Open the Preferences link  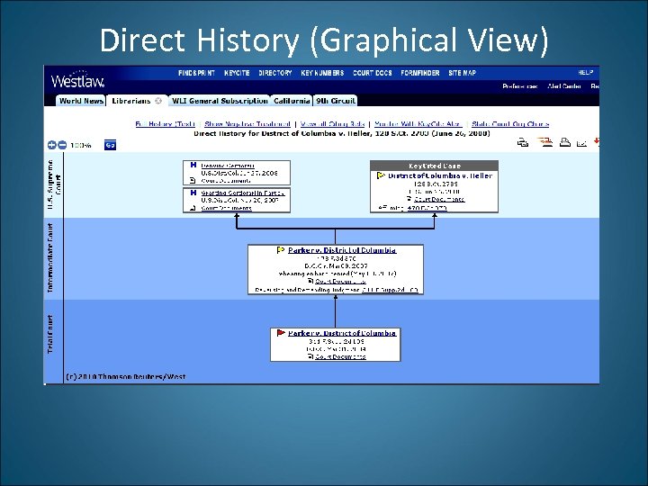click(520, 86)
